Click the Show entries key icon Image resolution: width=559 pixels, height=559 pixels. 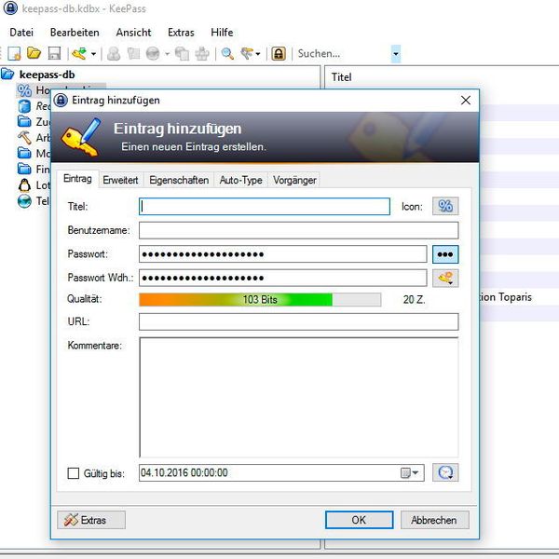247,54
